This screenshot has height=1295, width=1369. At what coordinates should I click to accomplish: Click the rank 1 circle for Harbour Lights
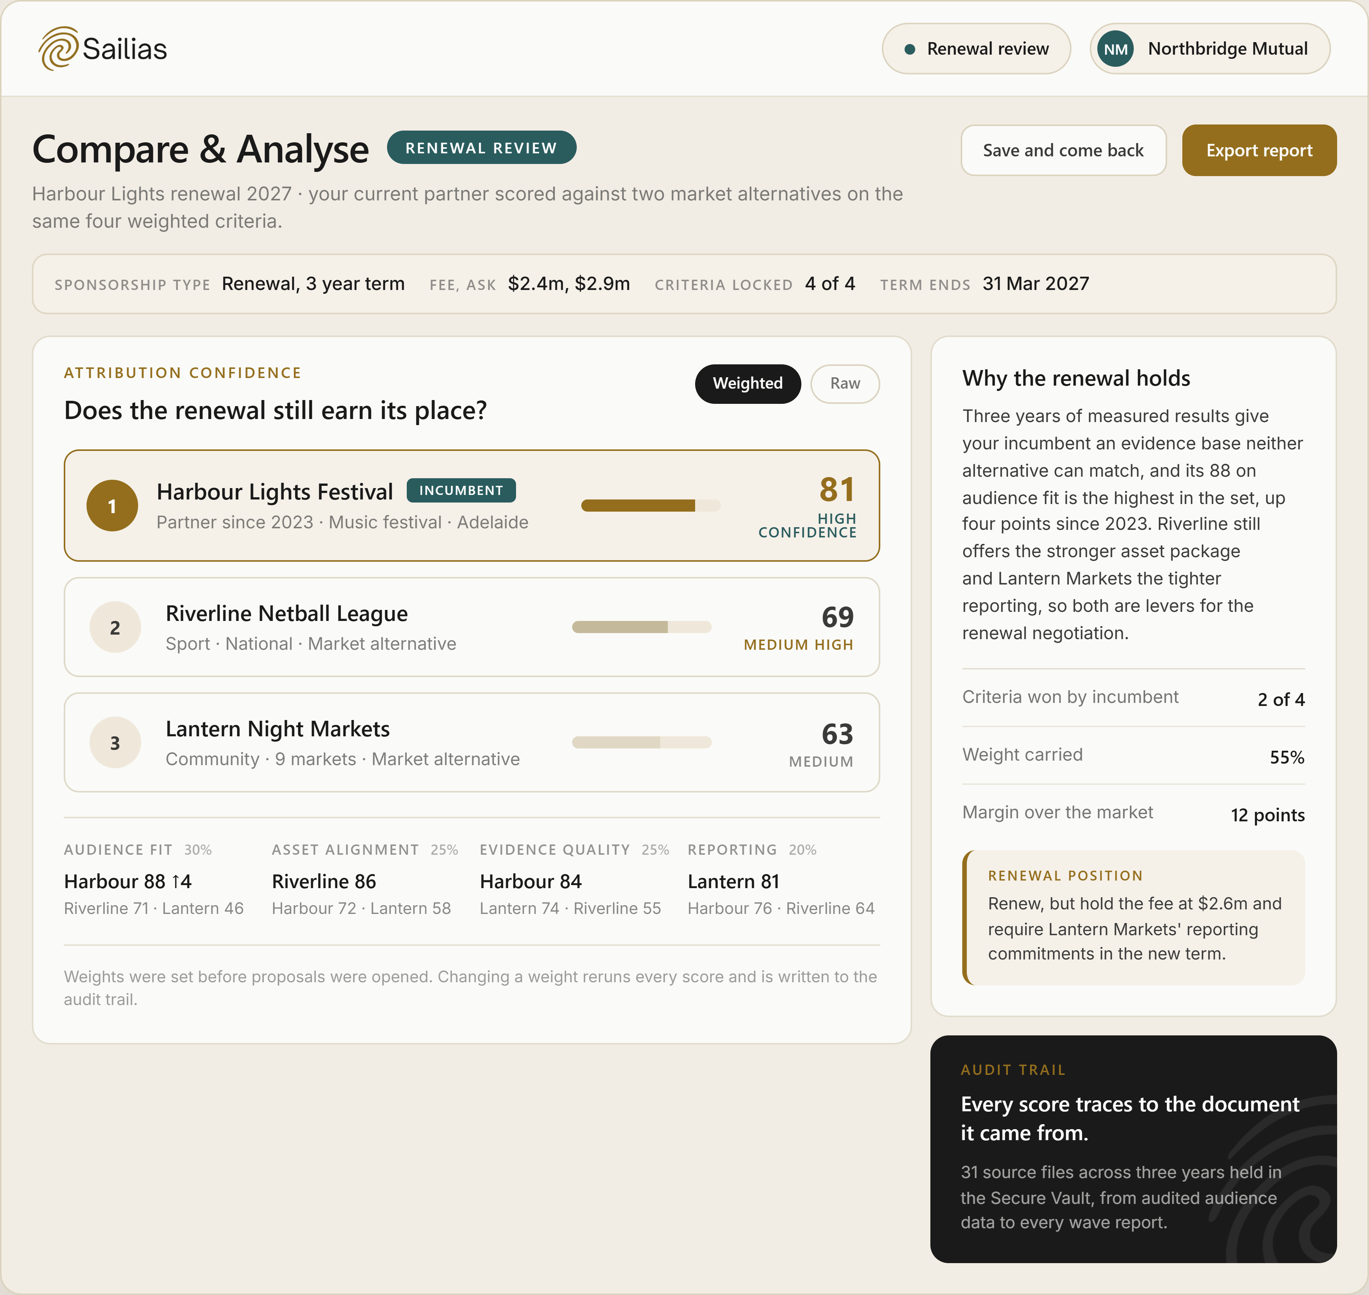pos(112,505)
